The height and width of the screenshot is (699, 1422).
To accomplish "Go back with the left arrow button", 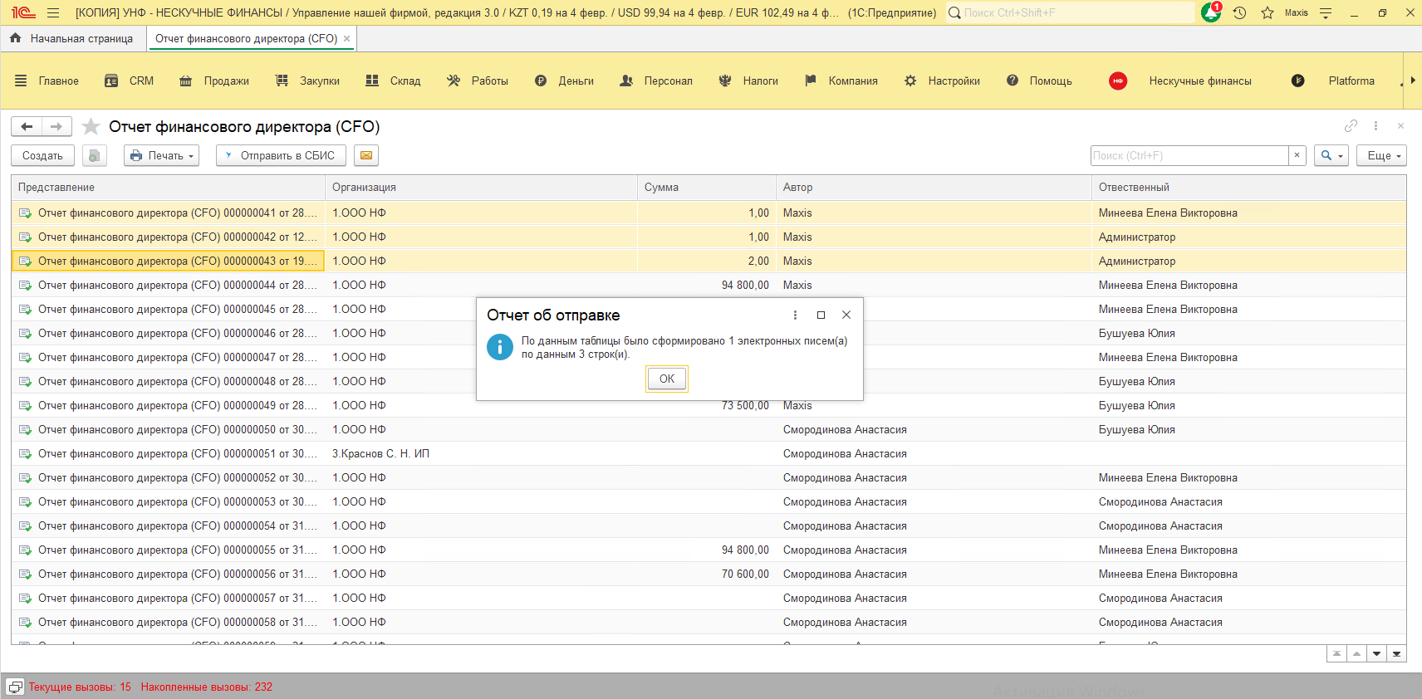I will coord(27,126).
